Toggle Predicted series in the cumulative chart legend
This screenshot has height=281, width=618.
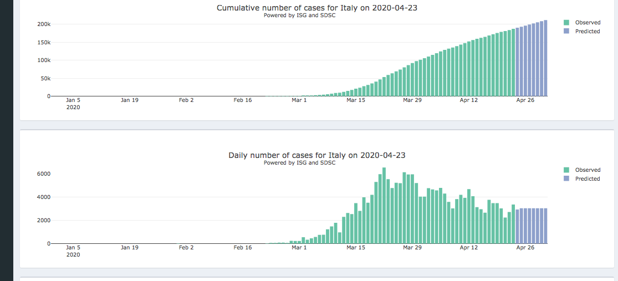(588, 32)
